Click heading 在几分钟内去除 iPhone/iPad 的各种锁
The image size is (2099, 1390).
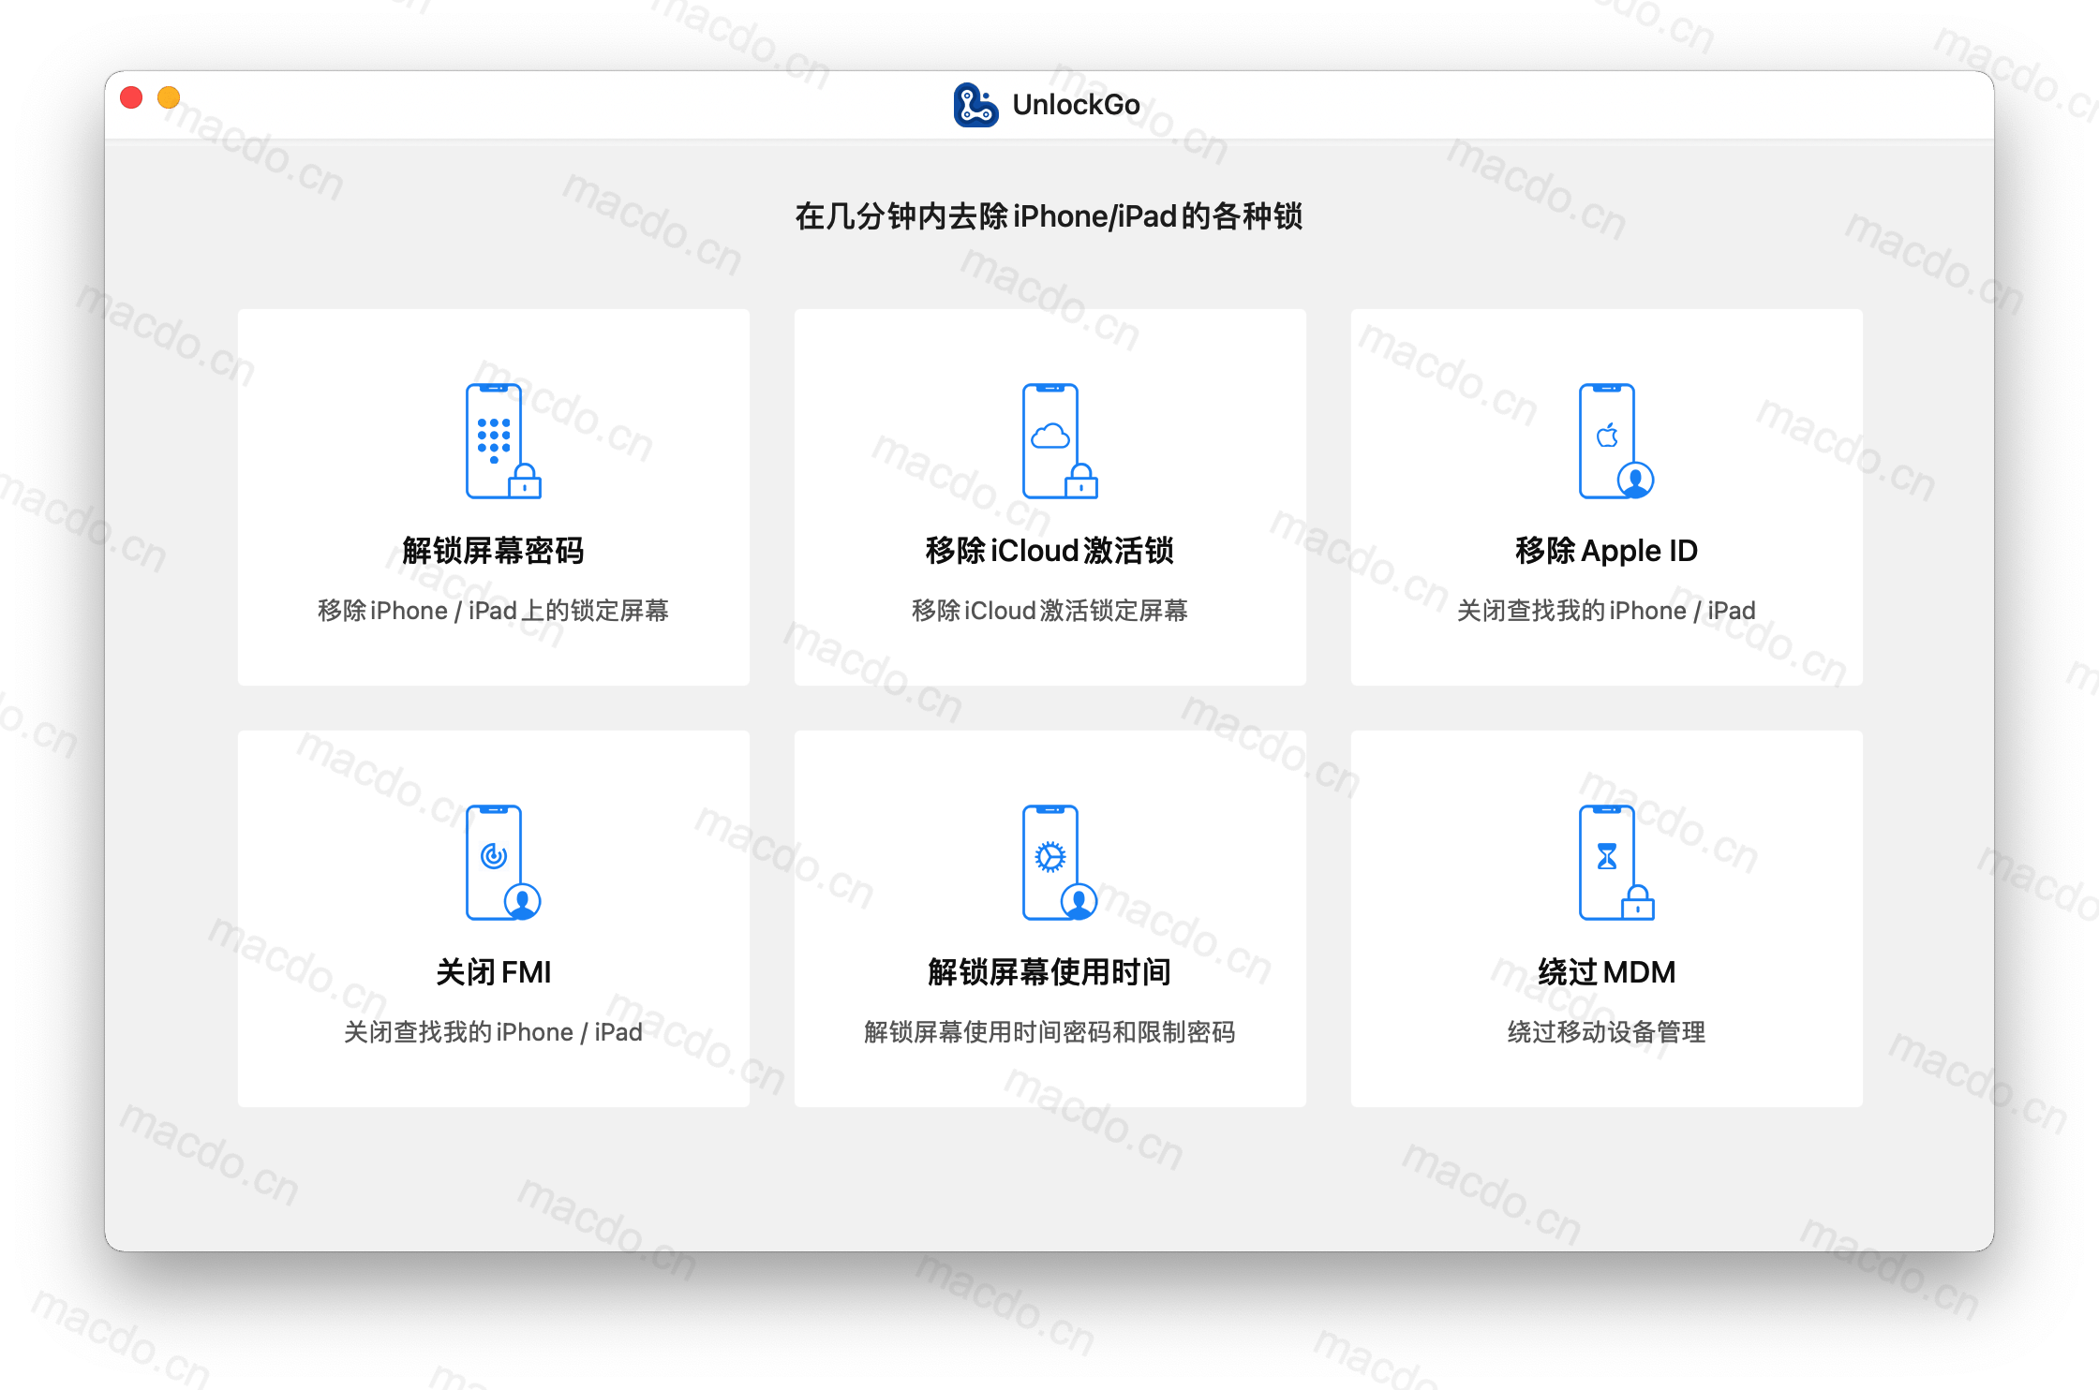1049,216
